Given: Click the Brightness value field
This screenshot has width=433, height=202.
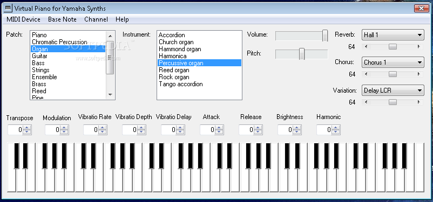Looking at the screenshot, I should 285,130.
